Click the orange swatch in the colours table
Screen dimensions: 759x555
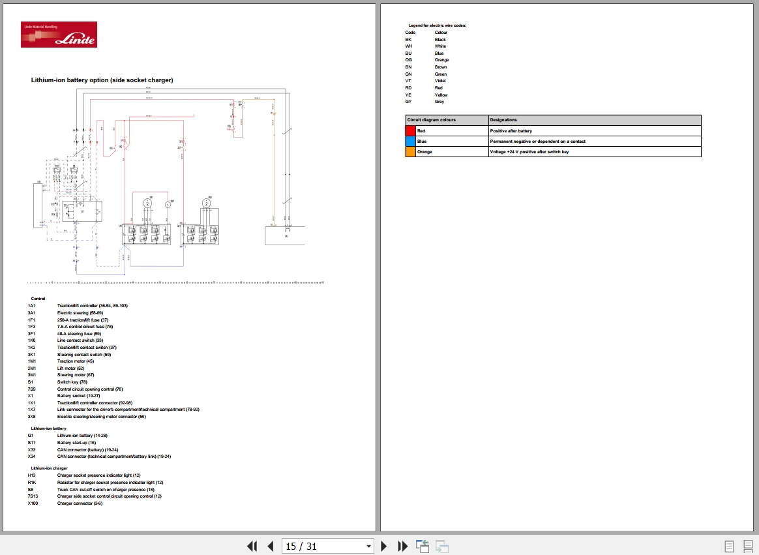coord(411,151)
